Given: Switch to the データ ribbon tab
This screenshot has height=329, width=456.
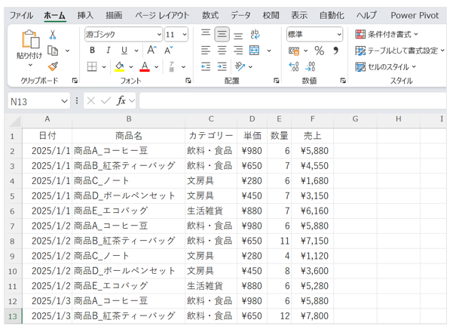Looking at the screenshot, I should pos(240,15).
